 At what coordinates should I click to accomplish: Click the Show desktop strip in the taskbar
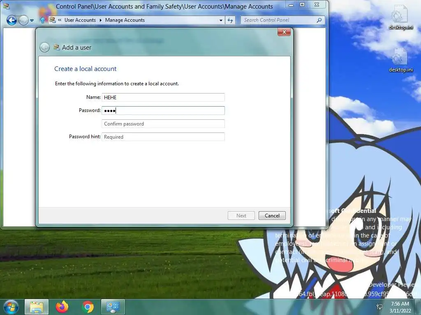point(418,307)
